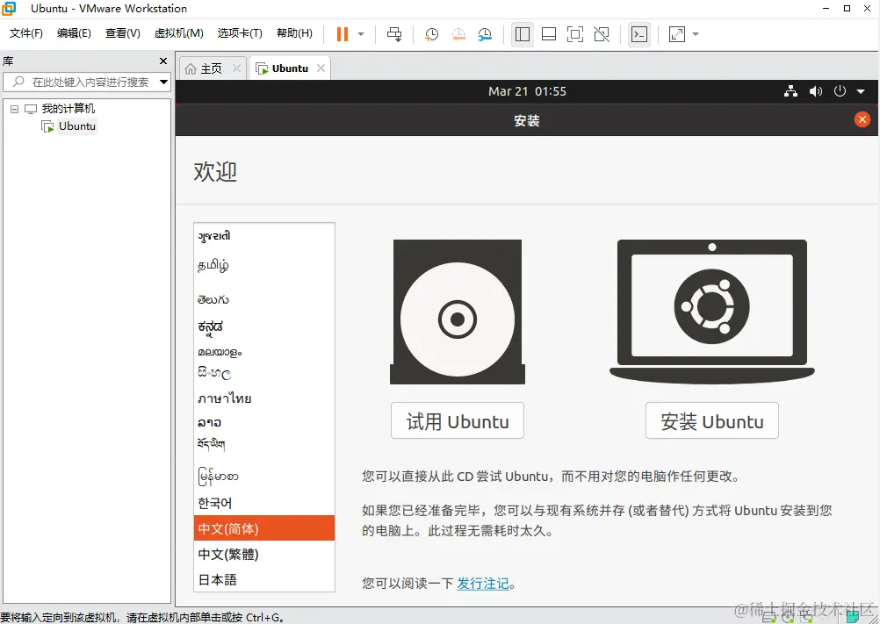880x624 pixels.
Task: Select ລາວ in the language list
Action: [x=264, y=422]
